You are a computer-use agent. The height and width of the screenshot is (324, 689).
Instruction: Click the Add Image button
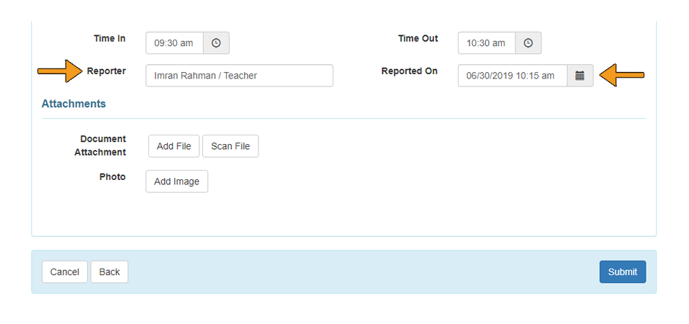click(x=176, y=181)
